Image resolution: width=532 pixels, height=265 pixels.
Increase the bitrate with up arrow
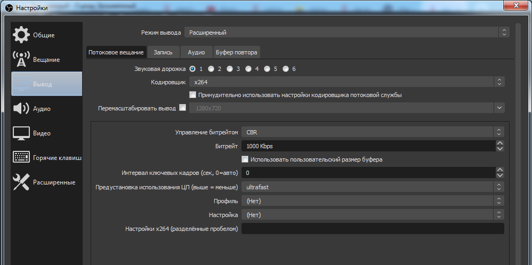(x=500, y=143)
